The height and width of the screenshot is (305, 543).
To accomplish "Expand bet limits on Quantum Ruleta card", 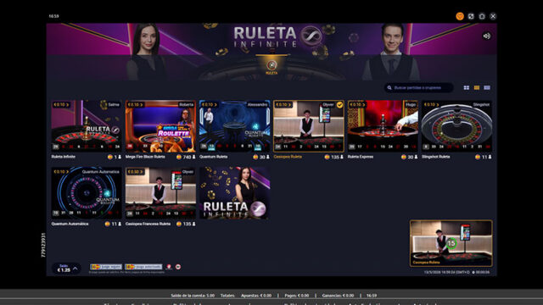I will coord(210,104).
